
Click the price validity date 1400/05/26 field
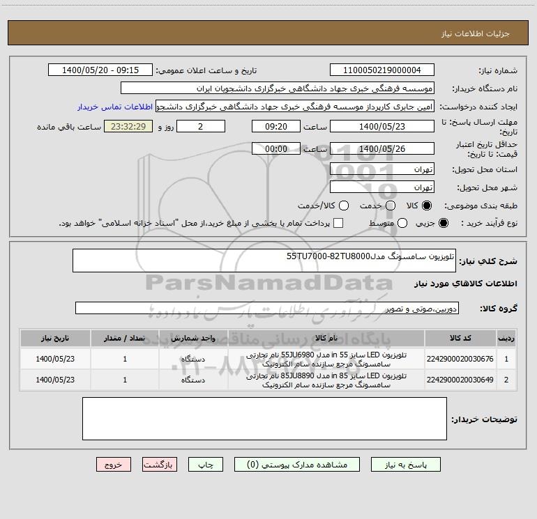click(382, 148)
